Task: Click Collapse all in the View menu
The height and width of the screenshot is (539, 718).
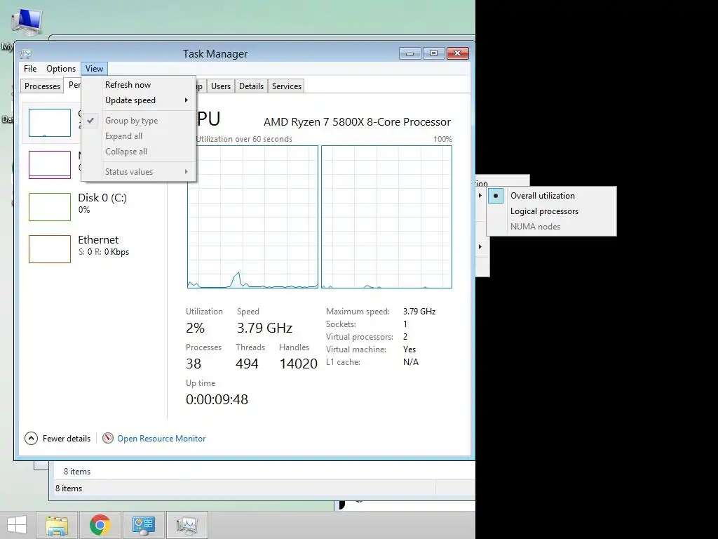Action: (x=139, y=152)
